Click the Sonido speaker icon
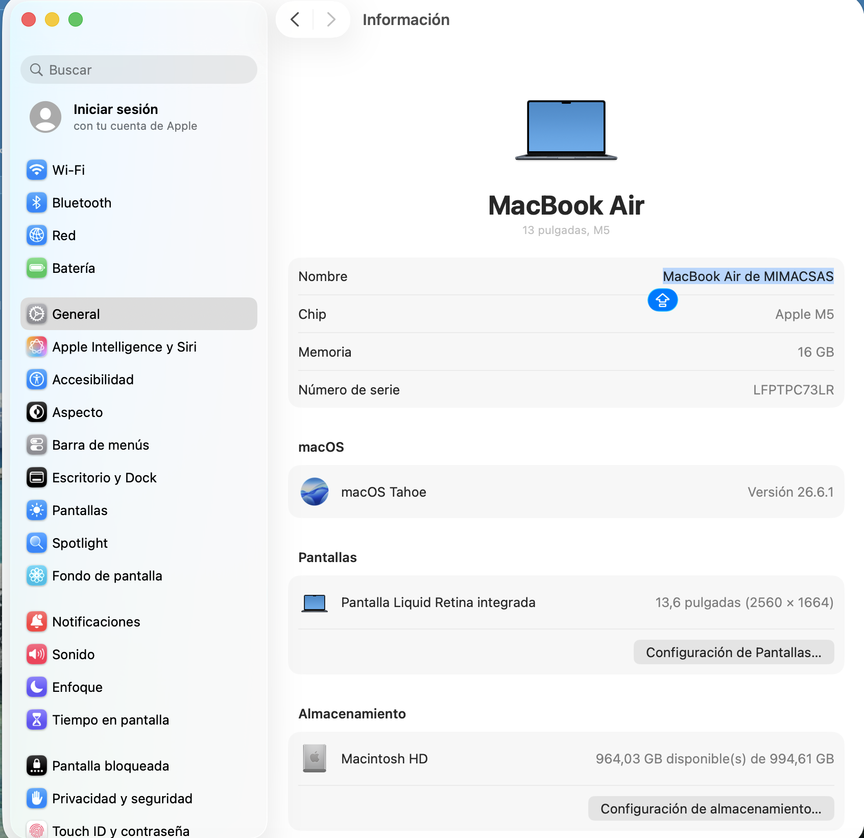 point(37,655)
